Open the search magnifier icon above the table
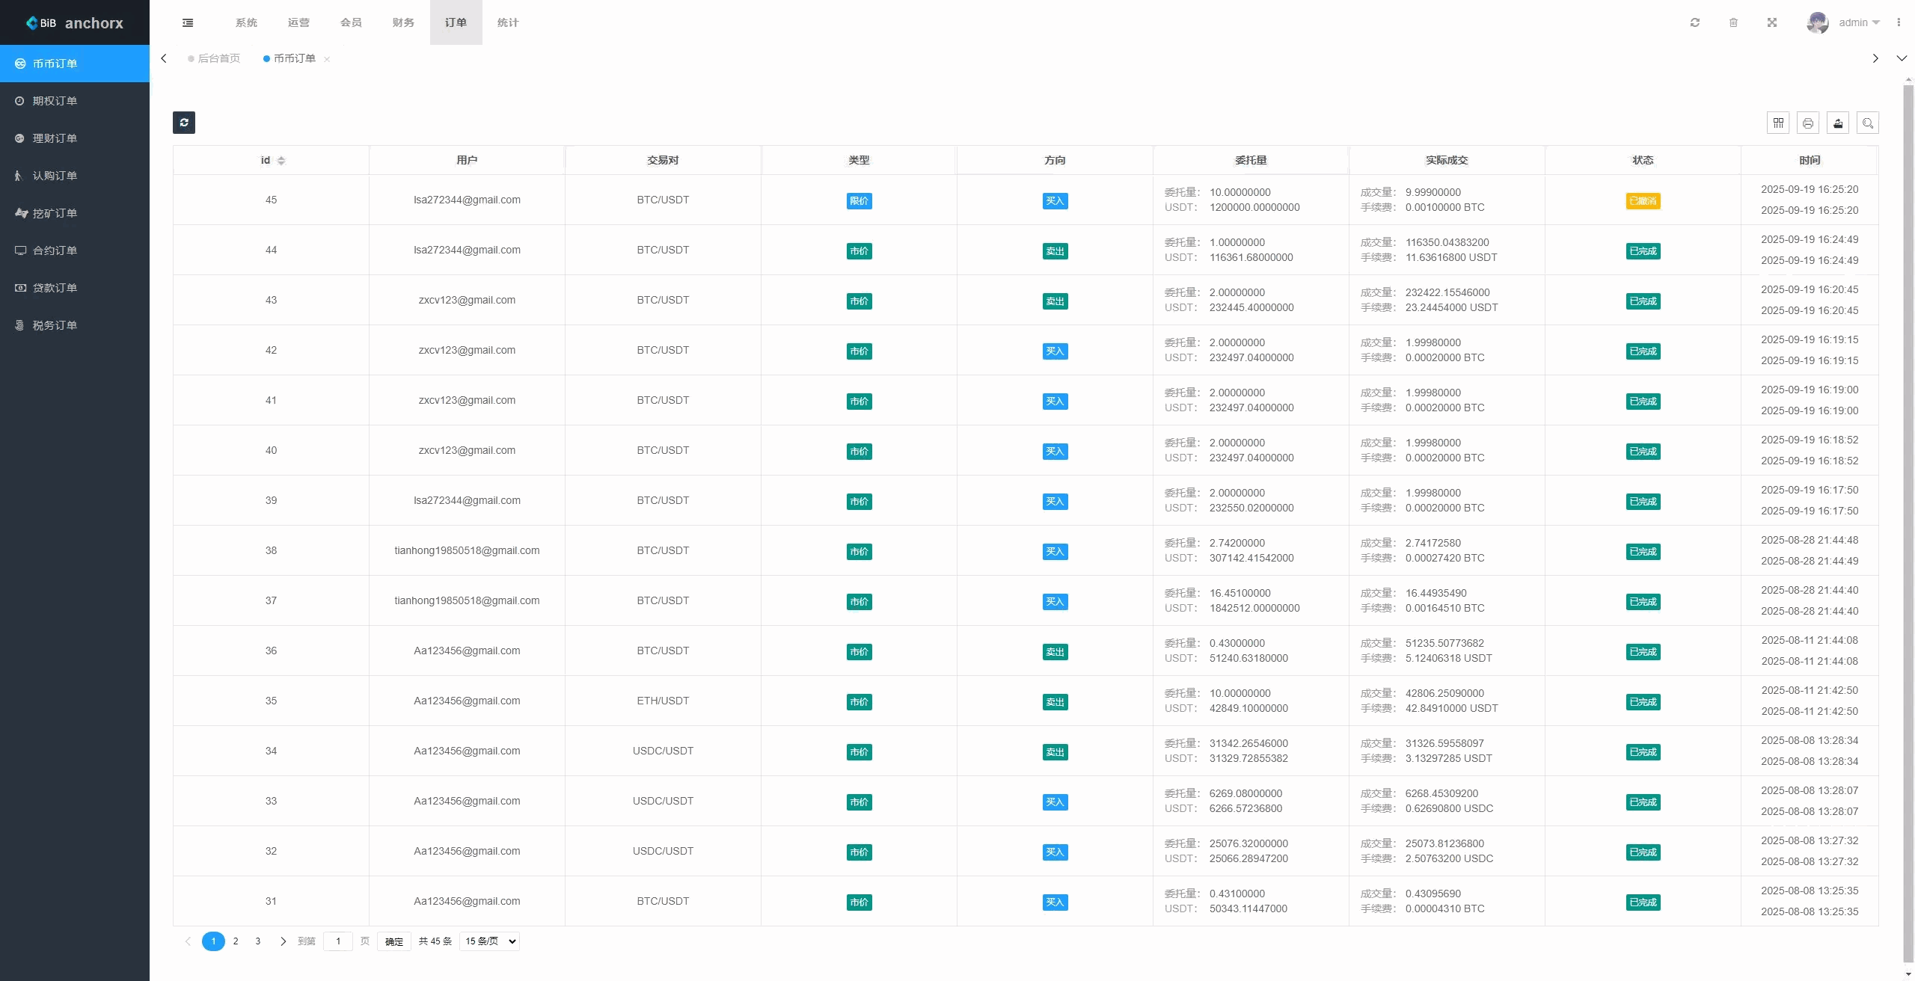The width and height of the screenshot is (1915, 981). coord(1868,123)
